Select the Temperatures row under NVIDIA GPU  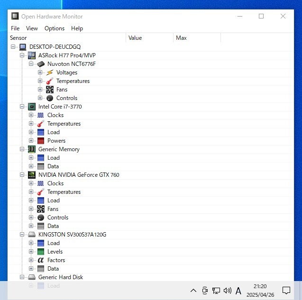(151, 192)
